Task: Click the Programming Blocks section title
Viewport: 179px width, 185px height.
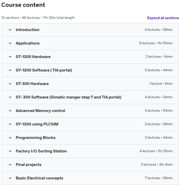Action: click(x=36, y=138)
